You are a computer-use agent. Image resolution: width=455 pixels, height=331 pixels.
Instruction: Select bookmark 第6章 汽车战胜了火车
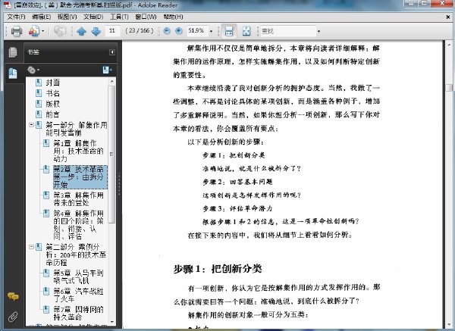pos(78,295)
